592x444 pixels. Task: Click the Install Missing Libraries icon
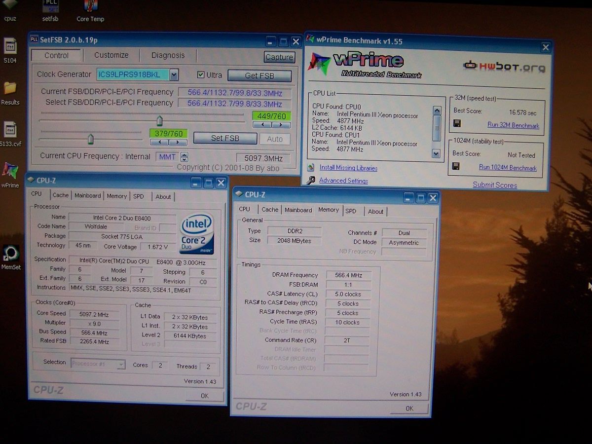(x=311, y=167)
